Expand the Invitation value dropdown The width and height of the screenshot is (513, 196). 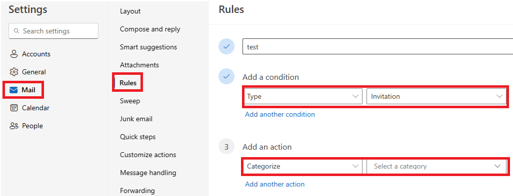click(436, 97)
